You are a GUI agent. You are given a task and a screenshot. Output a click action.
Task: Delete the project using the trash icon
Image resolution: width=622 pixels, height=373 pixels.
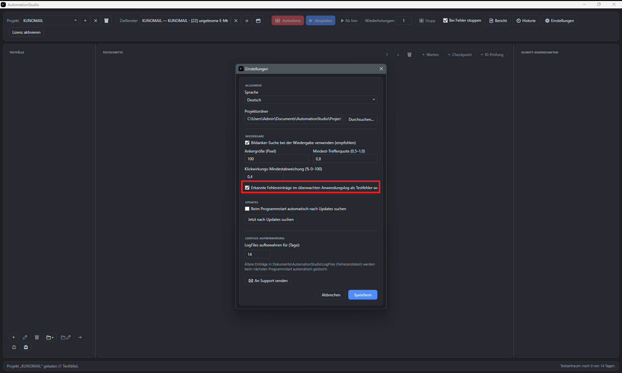pyautogui.click(x=106, y=20)
